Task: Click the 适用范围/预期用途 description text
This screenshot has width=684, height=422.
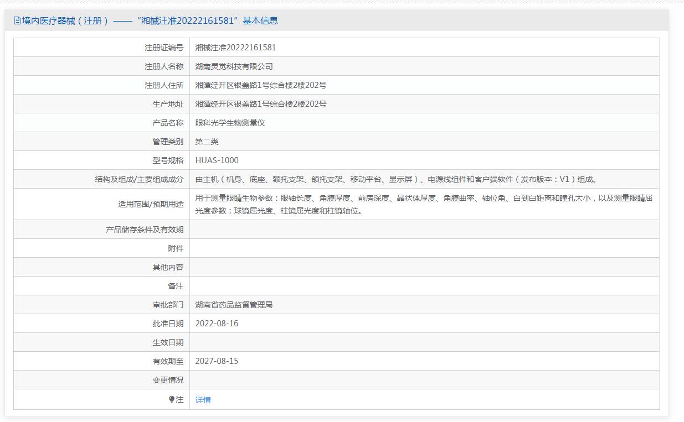Action: (424, 204)
